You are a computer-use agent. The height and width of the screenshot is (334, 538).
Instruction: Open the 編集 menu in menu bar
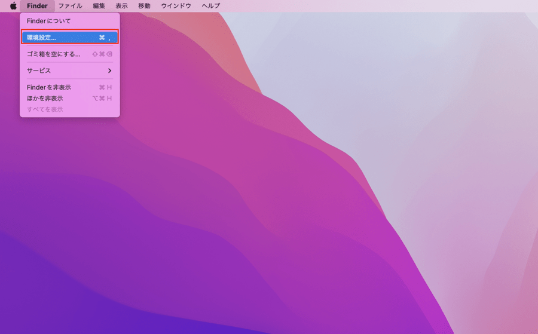[x=99, y=6]
